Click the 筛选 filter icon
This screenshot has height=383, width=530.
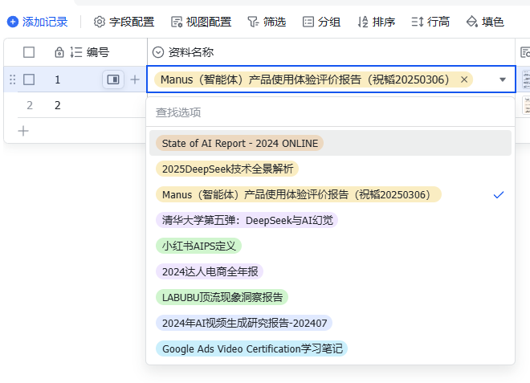point(253,22)
